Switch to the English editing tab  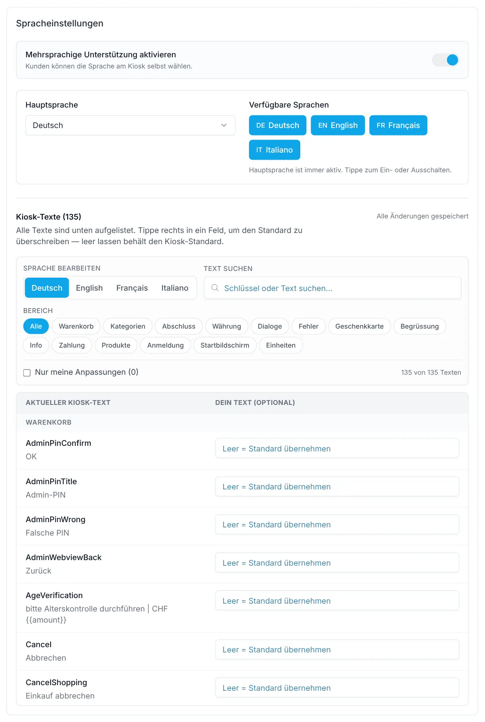89,288
